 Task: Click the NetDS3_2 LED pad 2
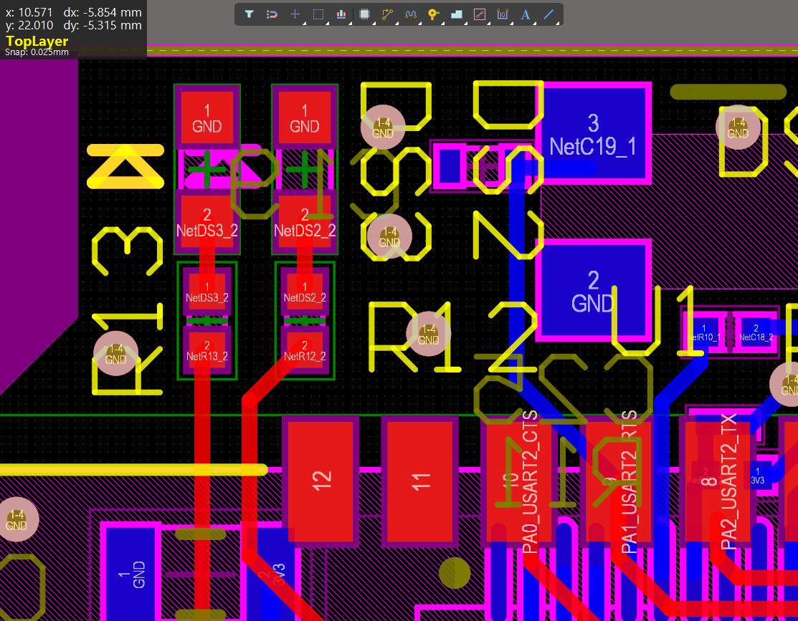click(x=206, y=222)
